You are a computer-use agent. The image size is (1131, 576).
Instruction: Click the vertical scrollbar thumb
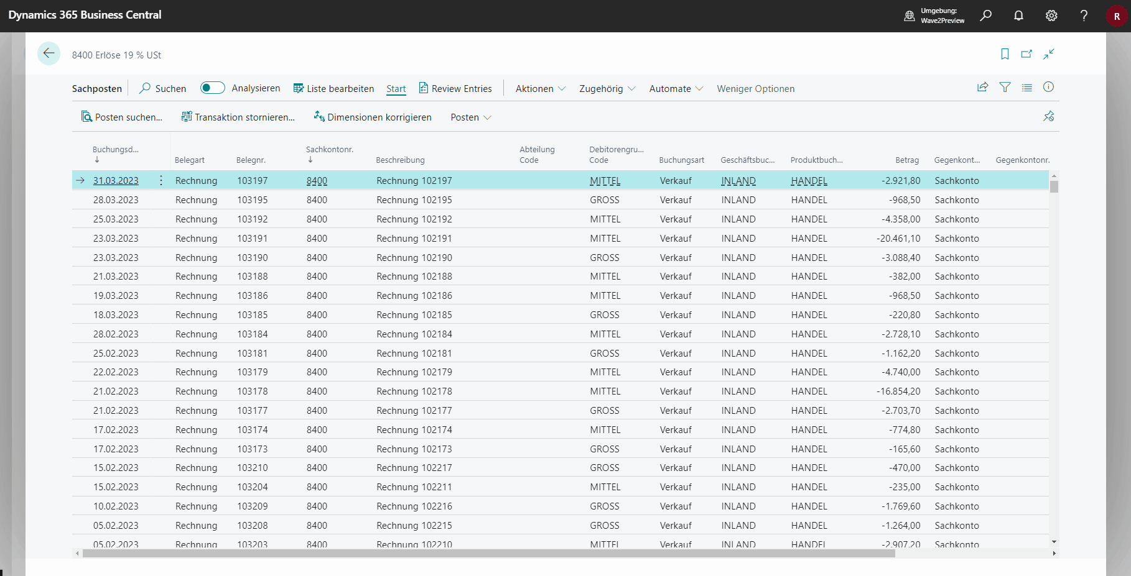(x=1054, y=186)
